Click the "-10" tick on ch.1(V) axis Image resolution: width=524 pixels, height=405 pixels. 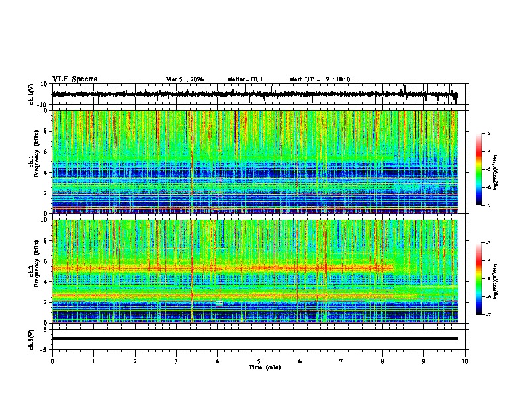[x=43, y=104]
